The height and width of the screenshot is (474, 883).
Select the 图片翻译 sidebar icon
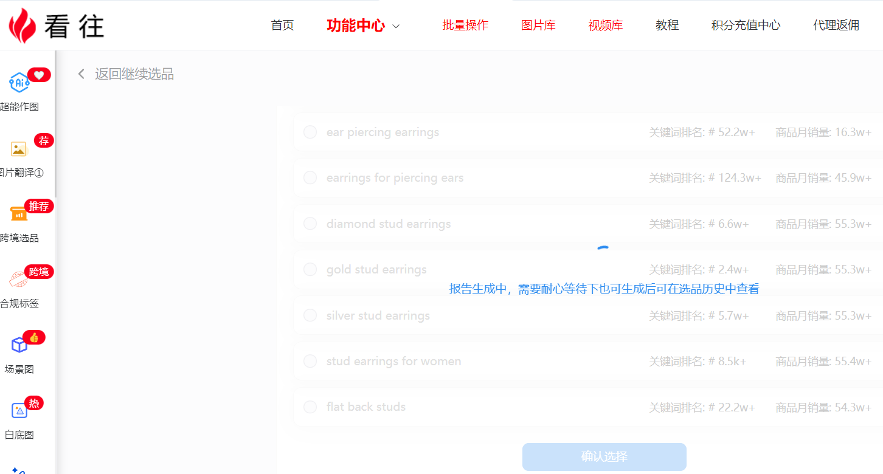click(19, 149)
